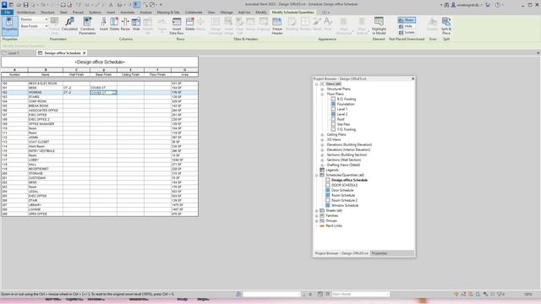Viewport: 541px width, 304px height.
Task: Click Show not placed rooms icon
Action: (x=407, y=20)
